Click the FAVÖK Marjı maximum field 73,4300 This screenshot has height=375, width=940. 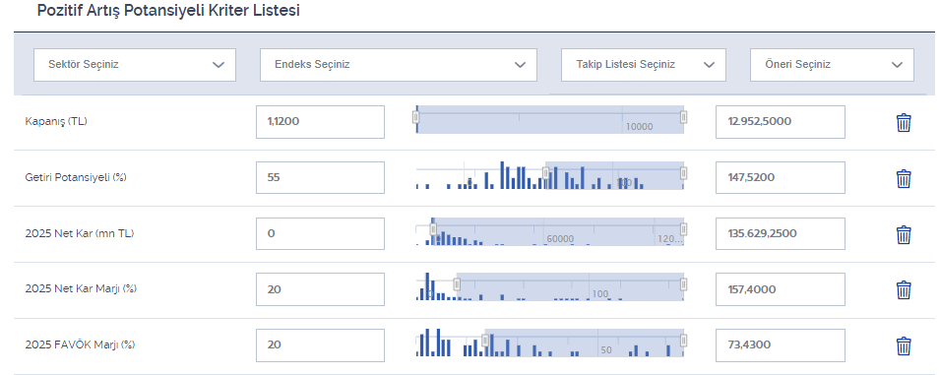point(781,345)
